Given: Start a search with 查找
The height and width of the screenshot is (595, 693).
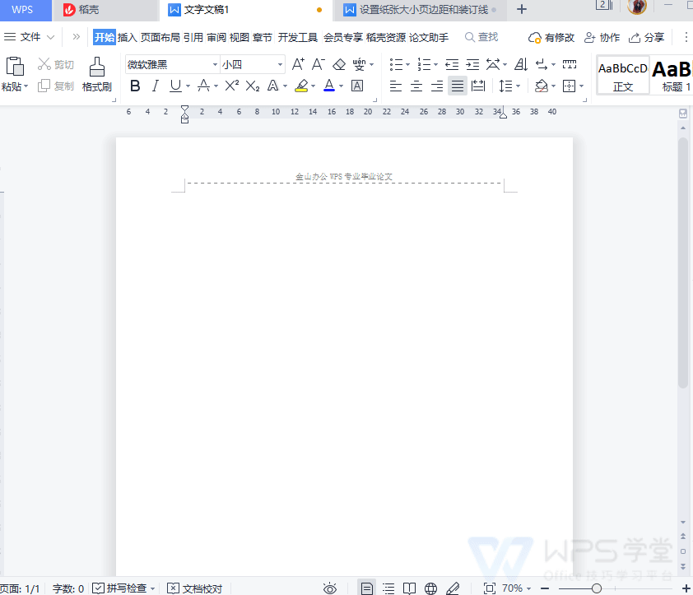Looking at the screenshot, I should tap(481, 37).
